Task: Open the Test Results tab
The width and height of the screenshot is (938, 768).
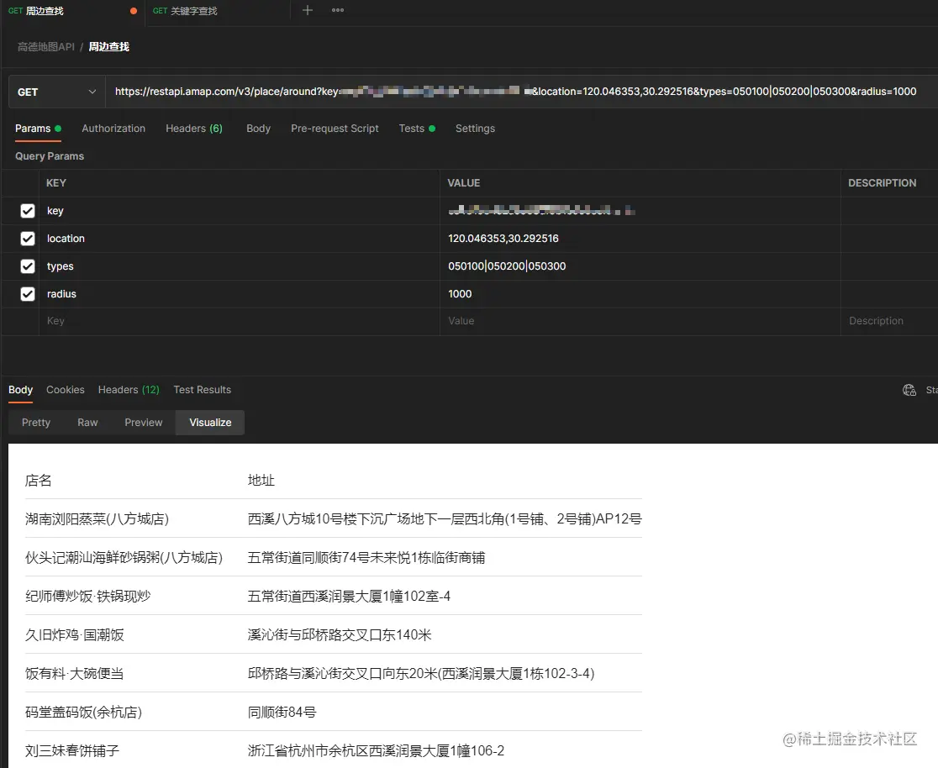Action: pos(203,390)
